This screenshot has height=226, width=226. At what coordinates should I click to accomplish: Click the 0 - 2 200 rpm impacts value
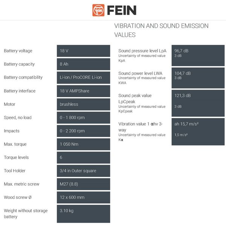(x=72, y=131)
